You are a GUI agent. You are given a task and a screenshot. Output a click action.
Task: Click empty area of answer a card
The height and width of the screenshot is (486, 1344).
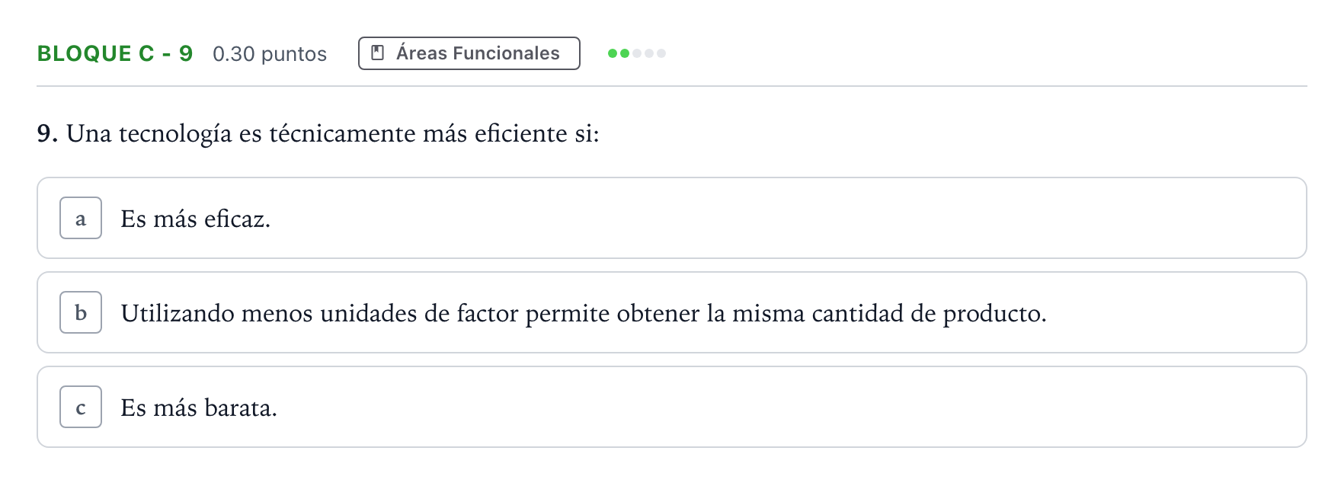tap(762, 218)
